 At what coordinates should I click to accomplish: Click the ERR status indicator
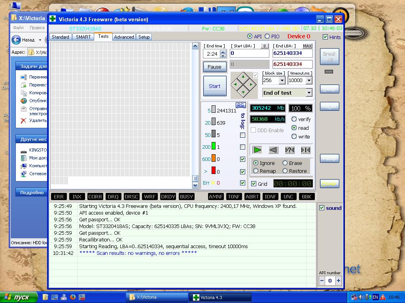click(x=59, y=196)
